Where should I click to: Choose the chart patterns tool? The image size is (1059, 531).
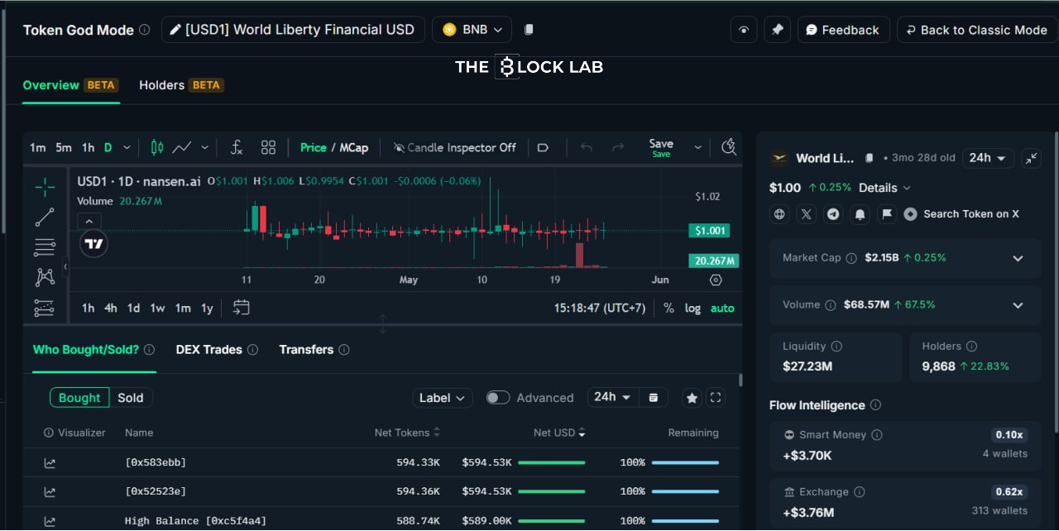pyautogui.click(x=45, y=277)
